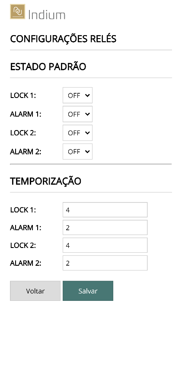The height and width of the screenshot is (375, 182).
Task: Expand the ALARM 2 default state dropdown
Action: tap(77, 151)
